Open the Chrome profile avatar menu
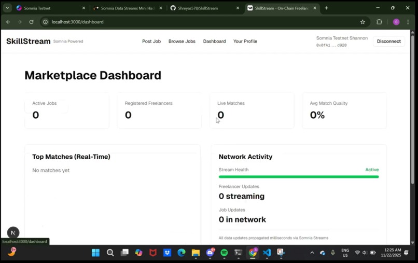The height and width of the screenshot is (263, 418). coord(396,22)
